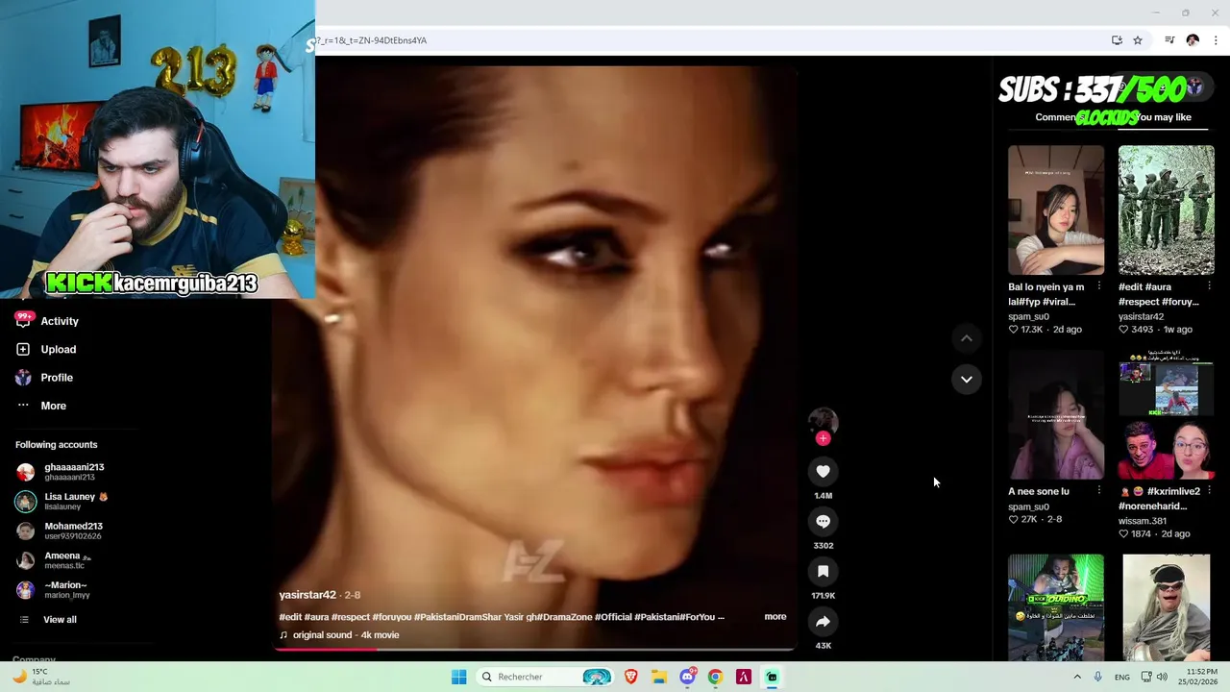Image resolution: width=1230 pixels, height=692 pixels.
Task: Open the browser profile avatar
Action: coord(1193,40)
